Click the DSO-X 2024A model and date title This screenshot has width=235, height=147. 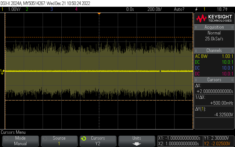click(46, 3)
